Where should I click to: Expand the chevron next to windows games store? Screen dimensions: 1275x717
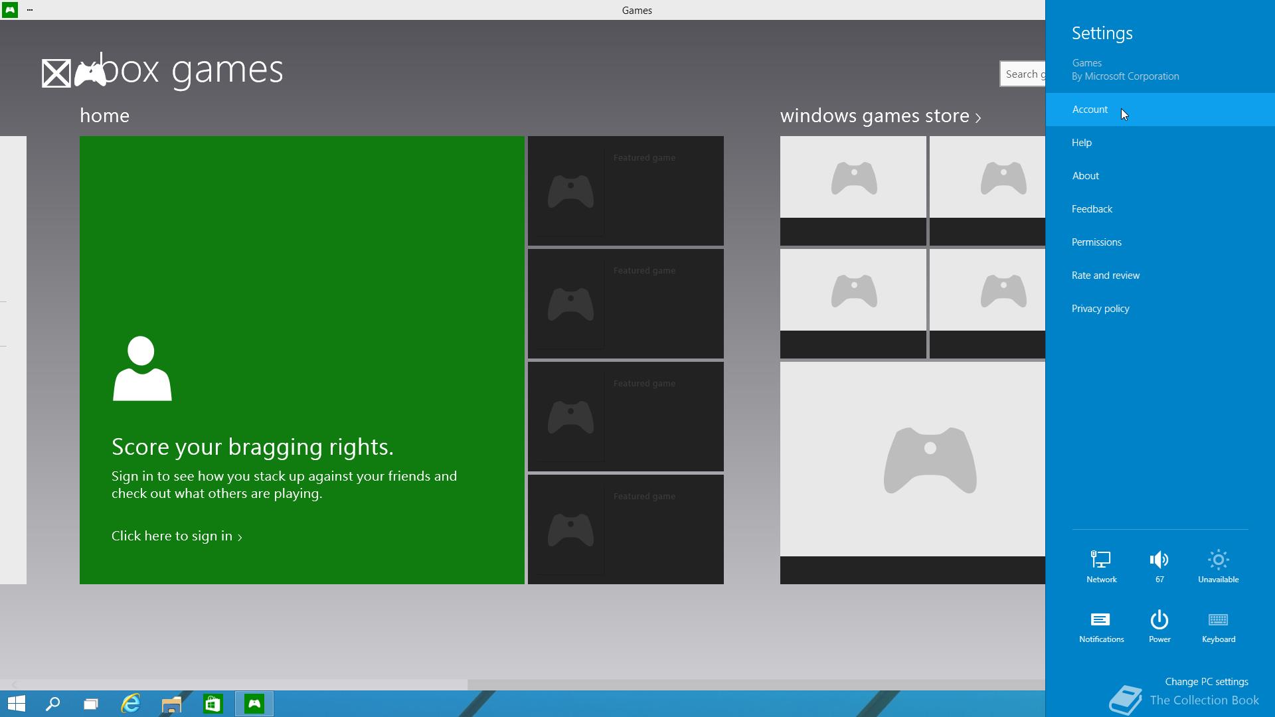coord(978,118)
